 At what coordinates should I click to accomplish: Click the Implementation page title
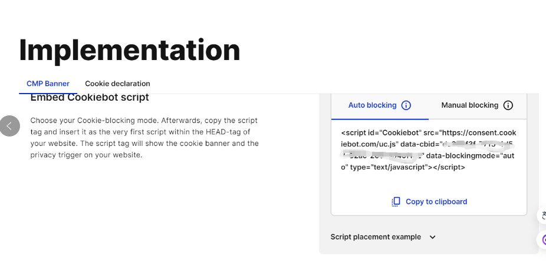130,51
